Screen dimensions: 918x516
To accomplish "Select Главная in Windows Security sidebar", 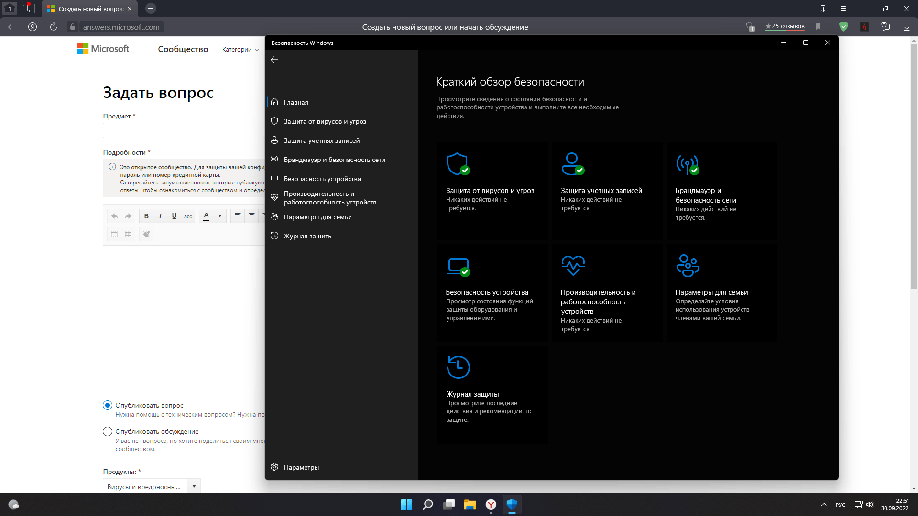I will click(x=296, y=102).
